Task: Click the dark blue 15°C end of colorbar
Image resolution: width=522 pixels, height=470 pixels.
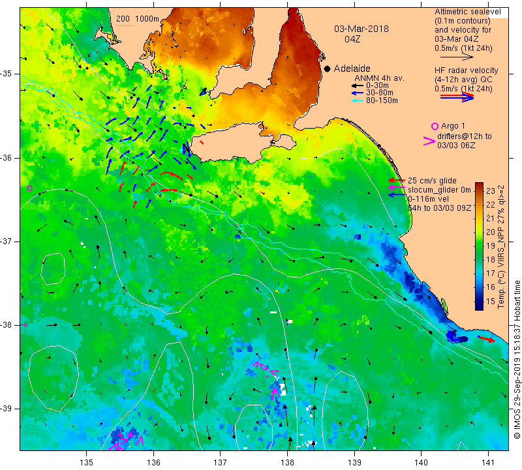Action: pyautogui.click(x=479, y=305)
